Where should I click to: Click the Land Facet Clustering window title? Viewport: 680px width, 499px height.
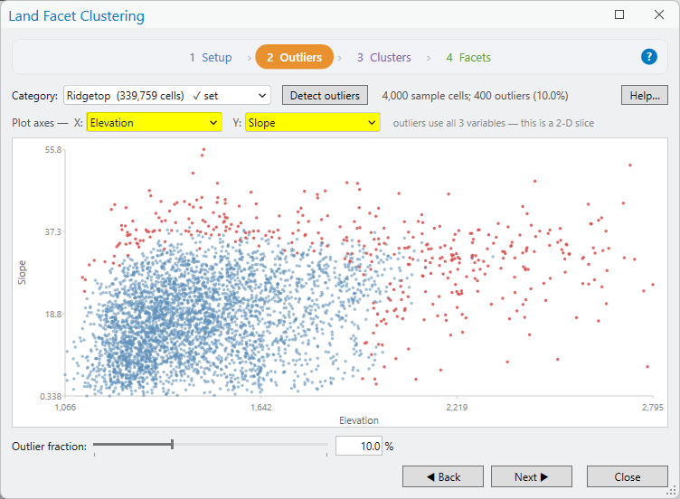[76, 16]
